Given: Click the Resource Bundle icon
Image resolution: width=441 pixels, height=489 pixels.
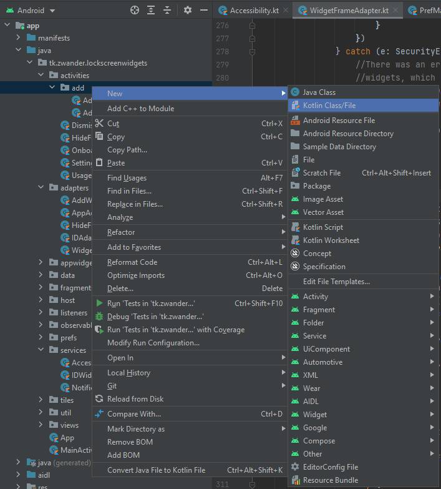Looking at the screenshot, I should pyautogui.click(x=295, y=480).
